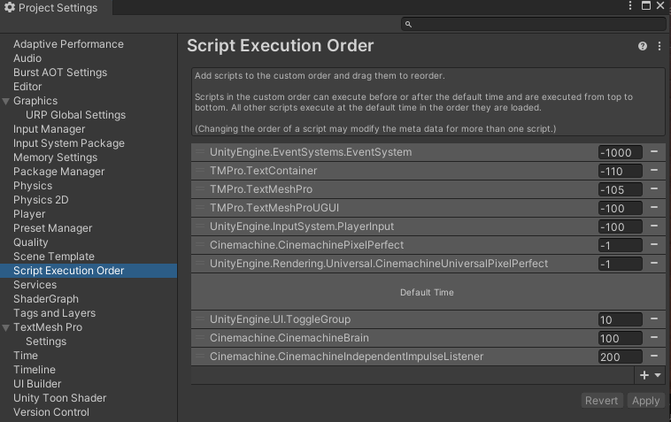671x422 pixels.
Task: Remove the UnityEngine.UI.ToggleGroup entry
Action: (x=654, y=319)
